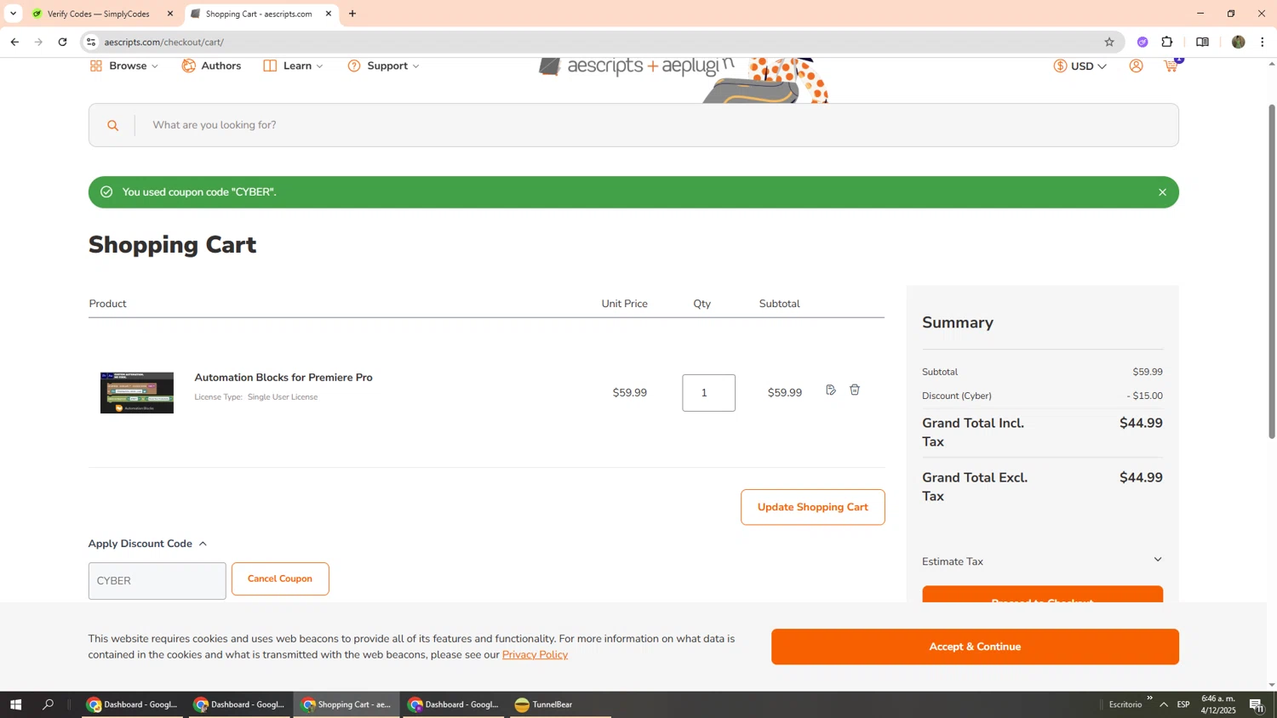Click the discount code field showing CYBER
The image size is (1277, 718).
coord(157,581)
